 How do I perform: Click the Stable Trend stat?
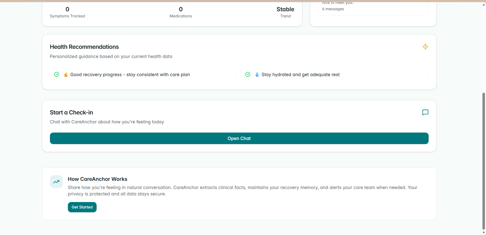click(x=285, y=12)
